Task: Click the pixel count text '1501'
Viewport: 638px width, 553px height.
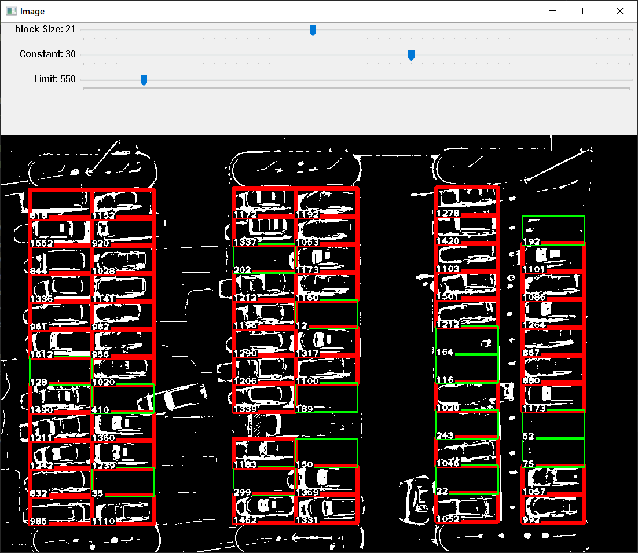Action: [448, 296]
